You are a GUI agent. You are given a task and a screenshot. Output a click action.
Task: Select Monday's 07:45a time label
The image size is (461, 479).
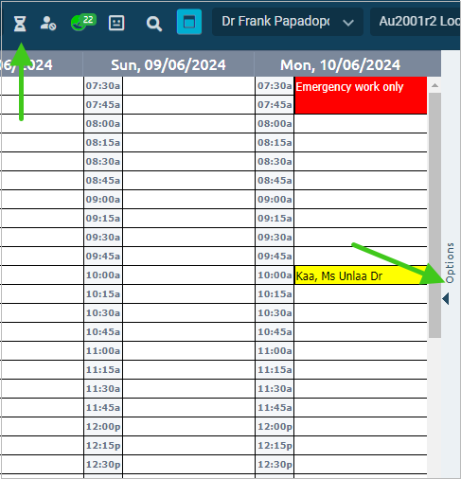(x=275, y=105)
